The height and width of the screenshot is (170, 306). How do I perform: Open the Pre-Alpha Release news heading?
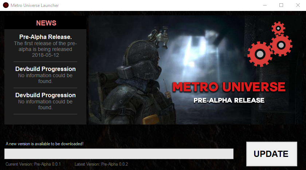click(46, 37)
